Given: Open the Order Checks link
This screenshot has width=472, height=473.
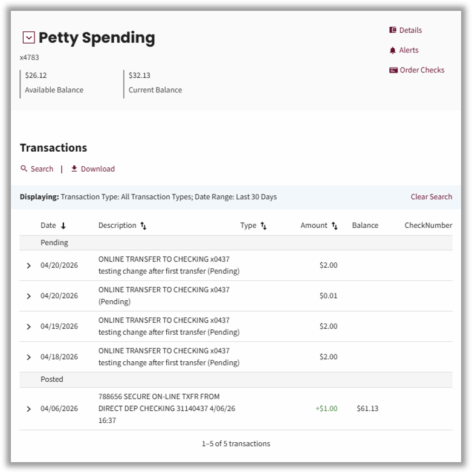Looking at the screenshot, I should click(x=422, y=70).
